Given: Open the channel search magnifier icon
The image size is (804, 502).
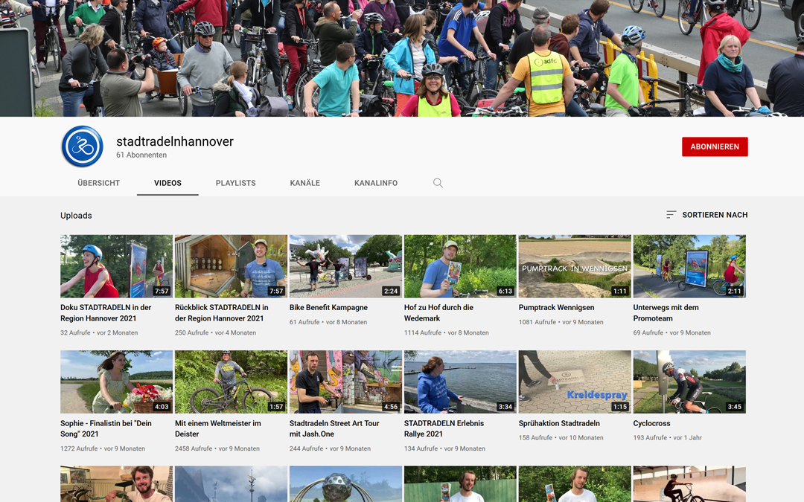Looking at the screenshot, I should coord(438,183).
